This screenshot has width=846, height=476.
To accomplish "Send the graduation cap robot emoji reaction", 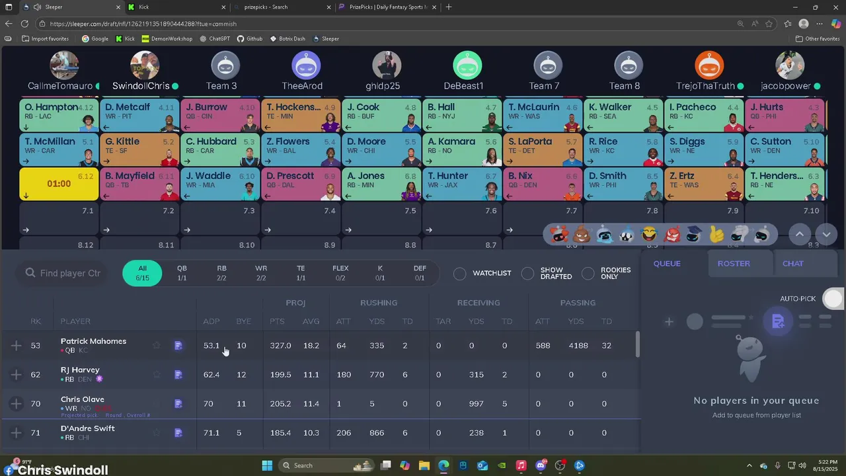I will 693,234.
